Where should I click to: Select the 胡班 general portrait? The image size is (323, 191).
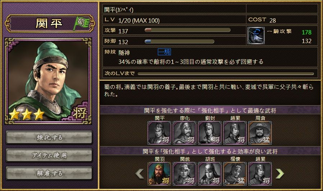[x=210, y=173]
